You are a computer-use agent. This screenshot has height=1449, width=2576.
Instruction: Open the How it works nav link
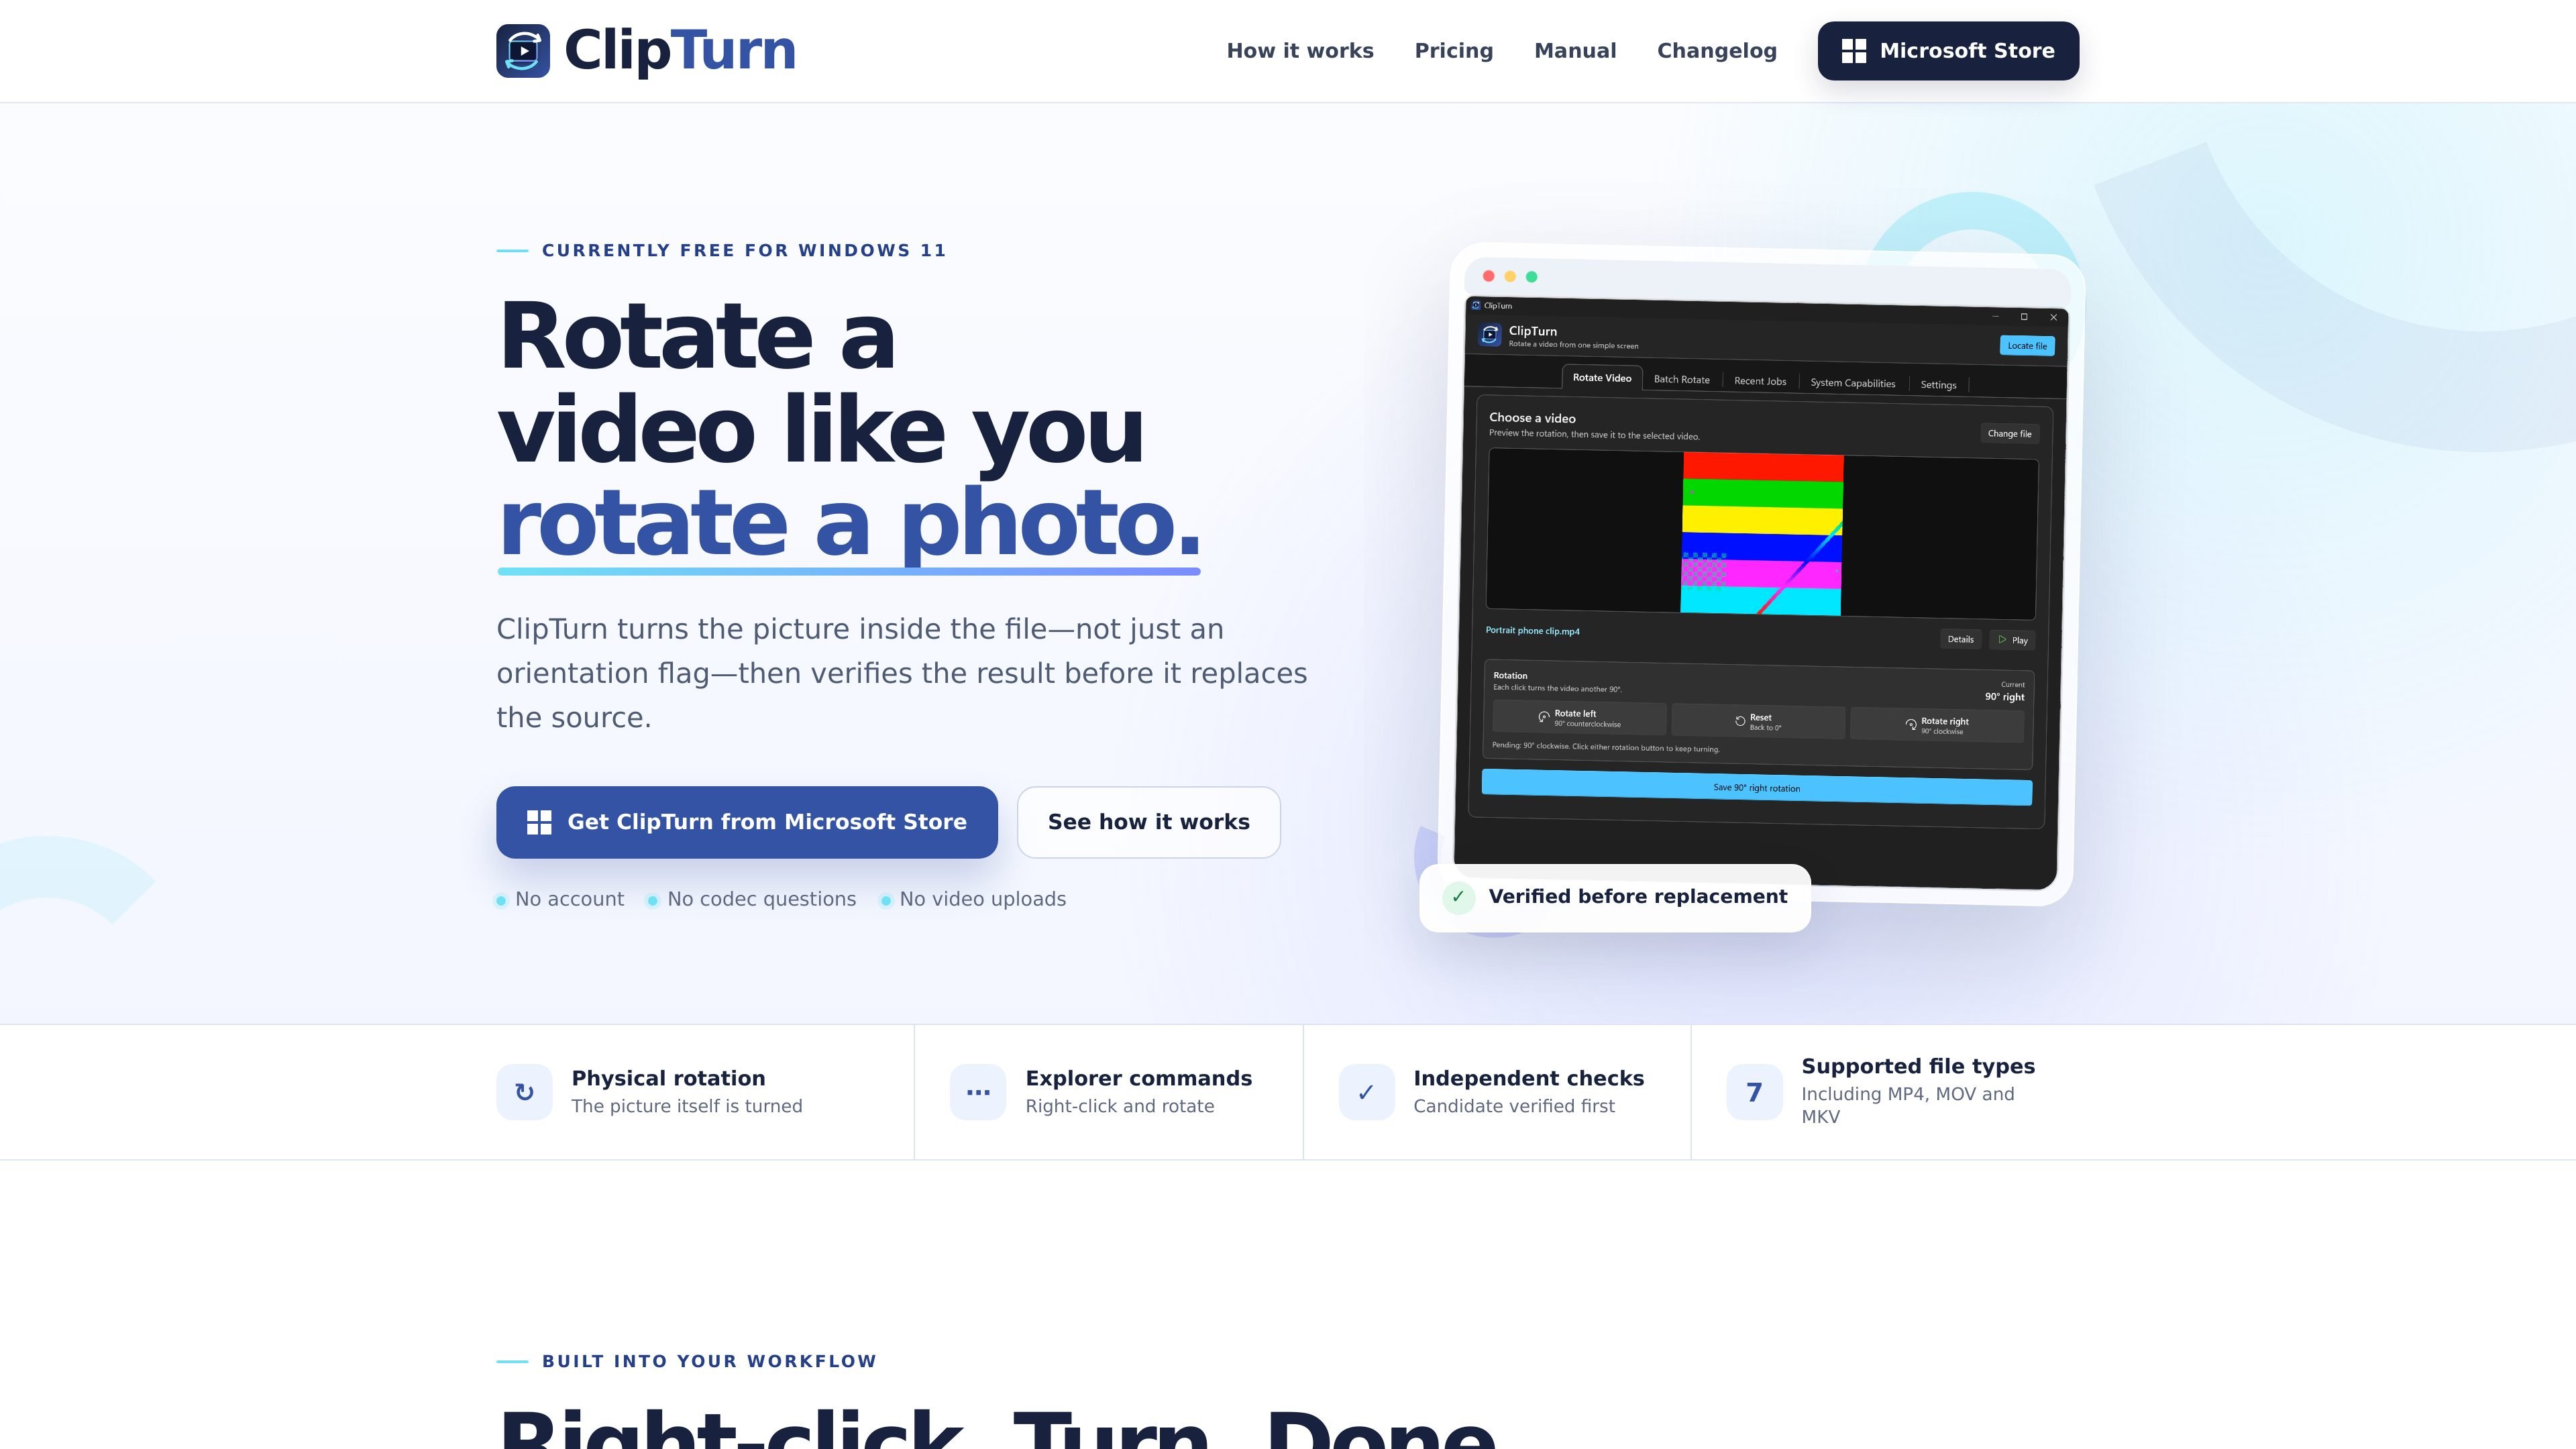[x=1300, y=51]
